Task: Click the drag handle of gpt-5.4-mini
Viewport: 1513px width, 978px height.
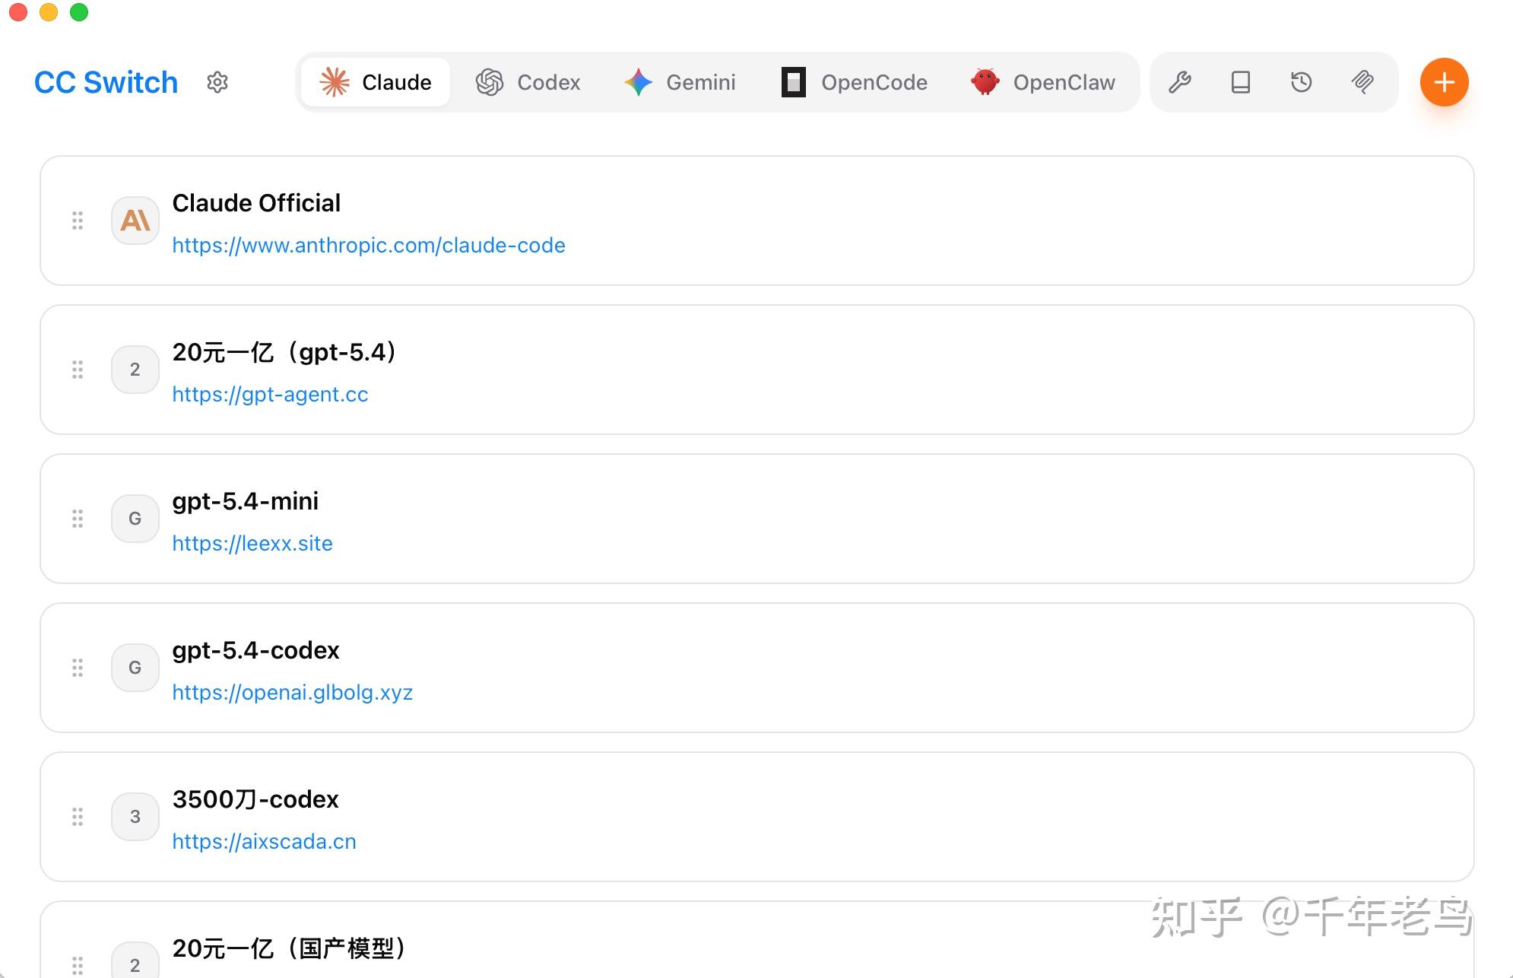Action: (78, 519)
